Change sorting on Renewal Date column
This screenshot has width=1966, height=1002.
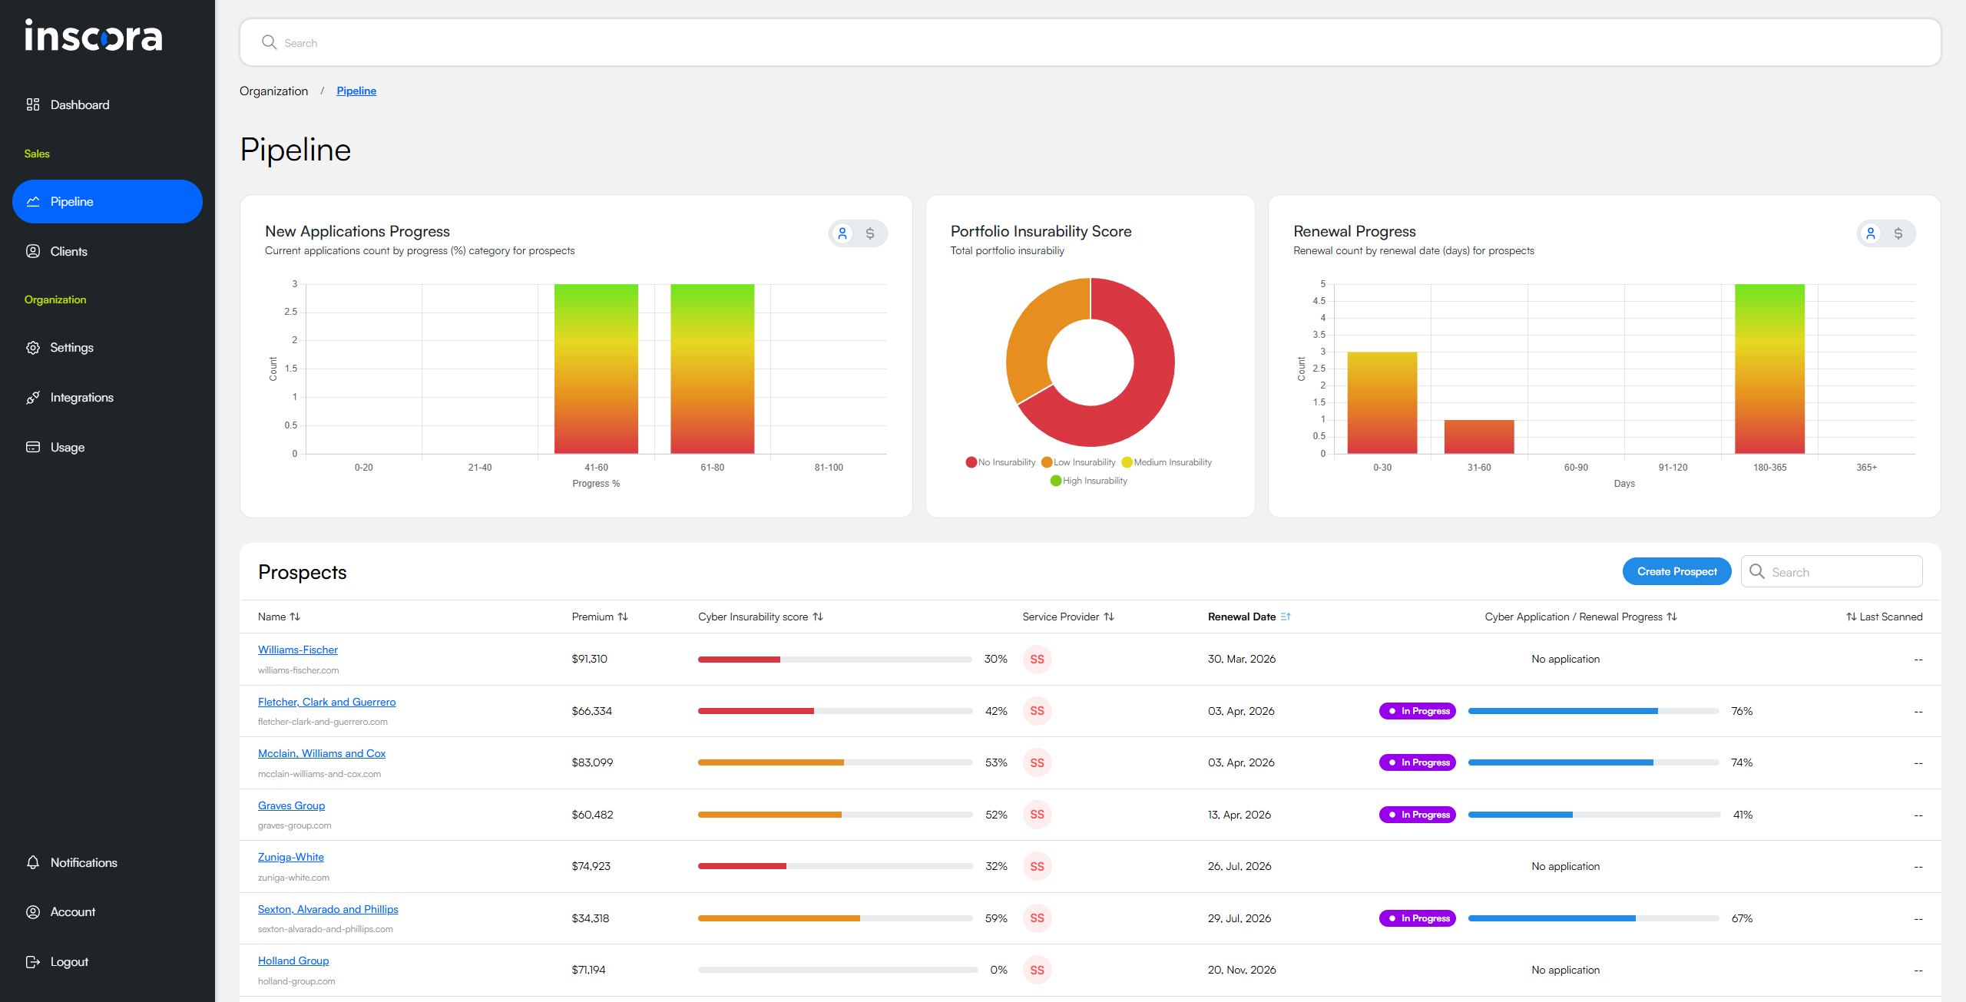(x=1249, y=617)
